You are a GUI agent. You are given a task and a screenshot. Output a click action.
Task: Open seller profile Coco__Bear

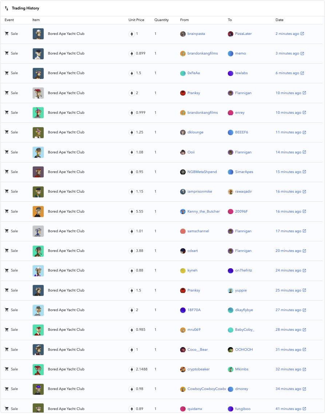click(x=198, y=350)
